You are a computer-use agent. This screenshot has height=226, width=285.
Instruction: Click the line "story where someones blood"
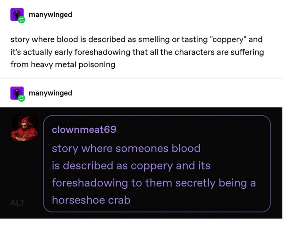click(126, 149)
